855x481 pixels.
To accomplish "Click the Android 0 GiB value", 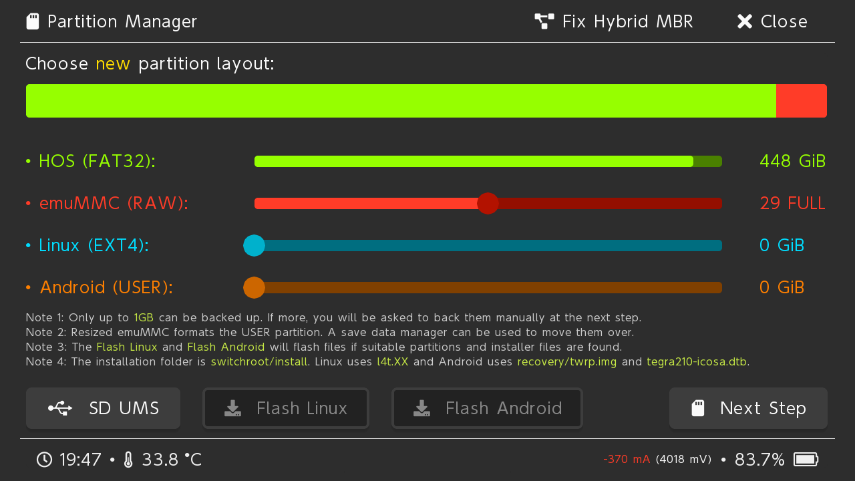I will pyautogui.click(x=782, y=287).
